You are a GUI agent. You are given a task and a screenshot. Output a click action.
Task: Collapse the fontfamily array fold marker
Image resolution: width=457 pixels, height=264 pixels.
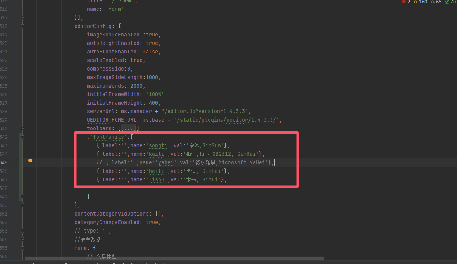pyautogui.click(x=23, y=137)
